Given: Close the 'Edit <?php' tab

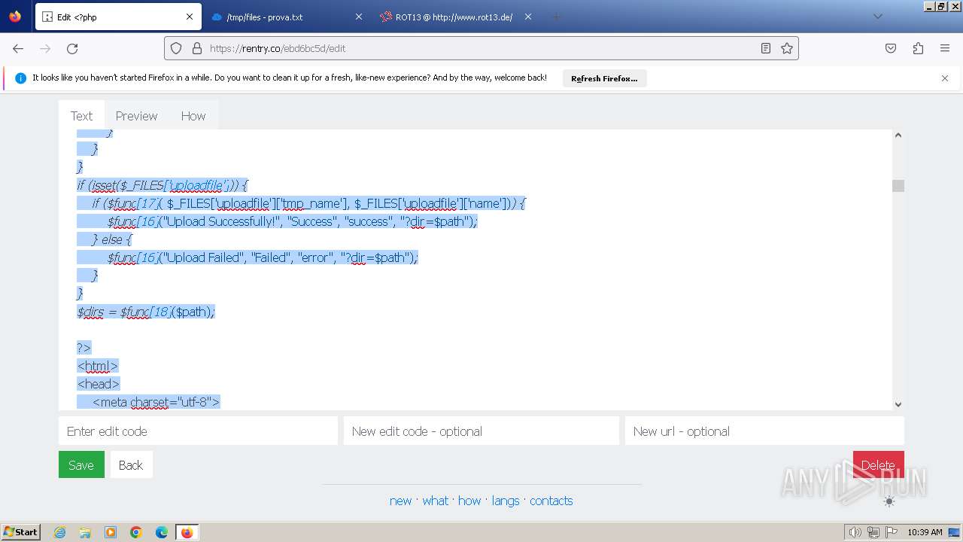Looking at the screenshot, I should (190, 17).
